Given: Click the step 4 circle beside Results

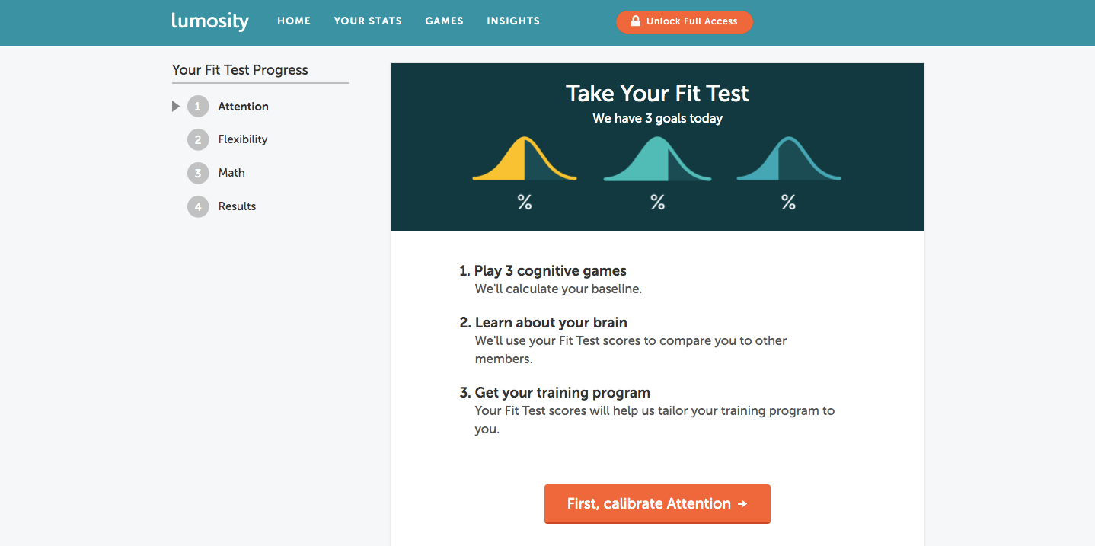Looking at the screenshot, I should tap(198, 206).
